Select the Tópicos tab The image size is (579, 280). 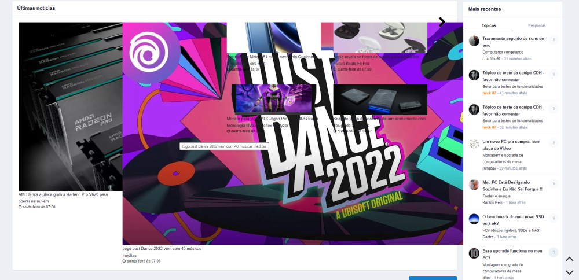[489, 25]
